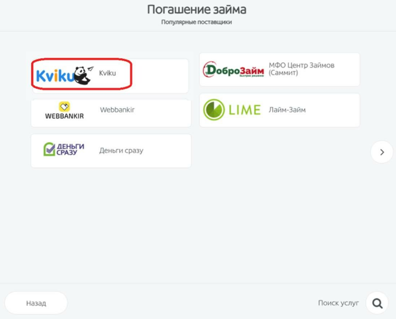Click the LIME wordmark text
The width and height of the screenshot is (396, 319).
tap(244, 110)
